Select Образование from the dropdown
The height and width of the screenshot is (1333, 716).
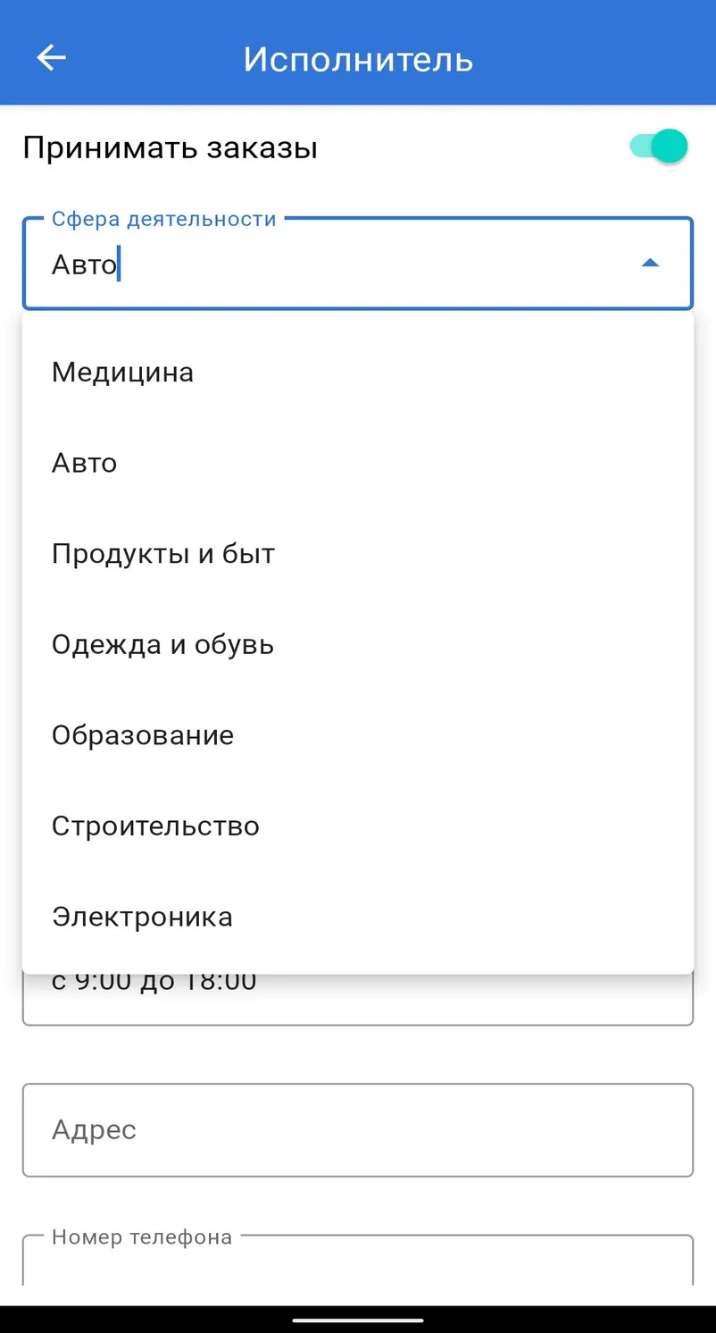357,735
